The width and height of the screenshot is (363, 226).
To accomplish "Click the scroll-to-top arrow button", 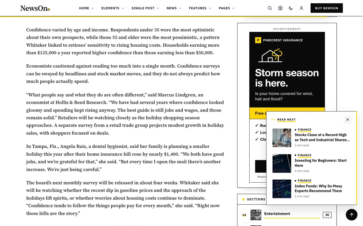I will (352, 215).
